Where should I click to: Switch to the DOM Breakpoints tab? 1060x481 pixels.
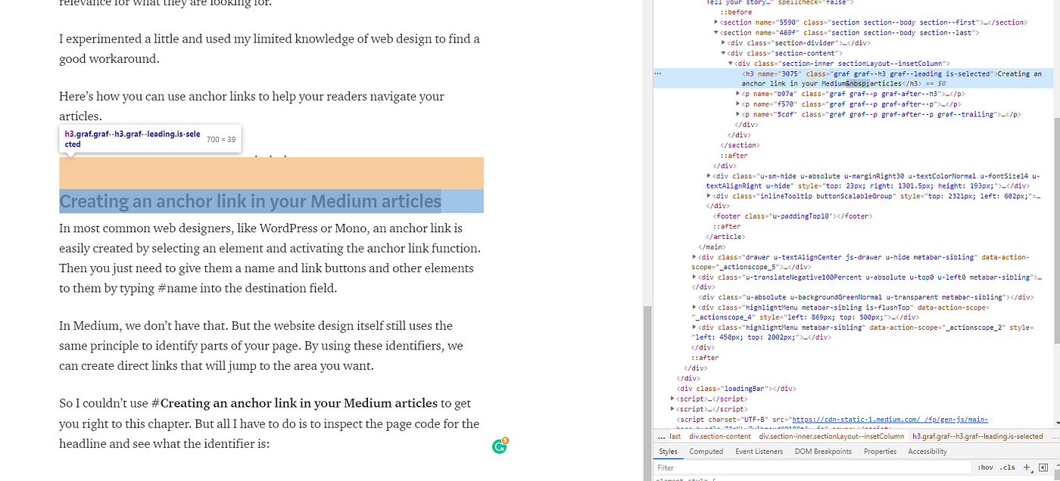pyautogui.click(x=823, y=451)
